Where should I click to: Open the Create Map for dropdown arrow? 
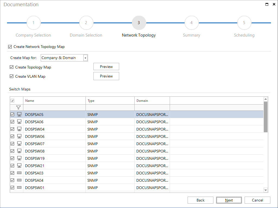(x=85, y=58)
